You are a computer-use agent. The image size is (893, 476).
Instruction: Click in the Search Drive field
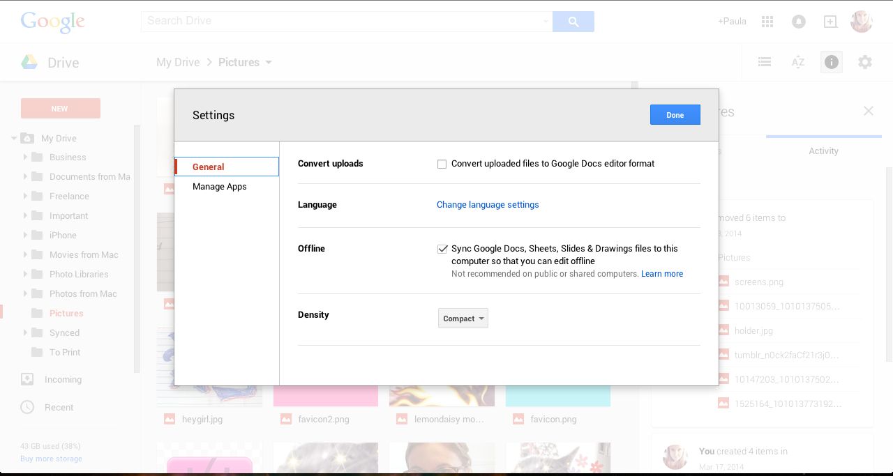click(342, 21)
